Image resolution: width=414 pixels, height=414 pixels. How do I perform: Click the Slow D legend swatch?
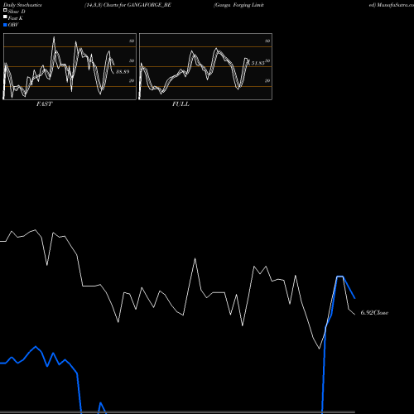point(5,10)
